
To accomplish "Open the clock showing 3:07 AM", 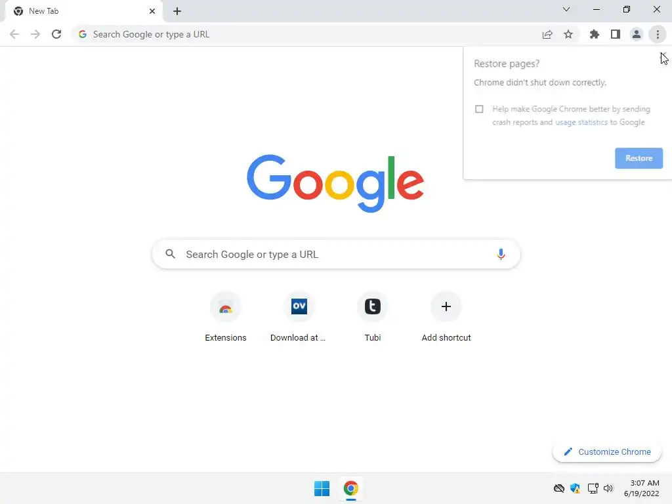I will [x=642, y=488].
